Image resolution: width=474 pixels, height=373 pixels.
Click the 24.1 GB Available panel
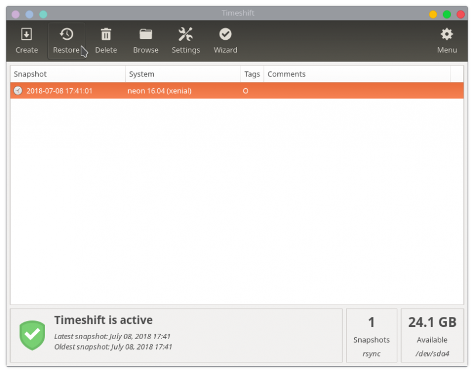coord(432,322)
